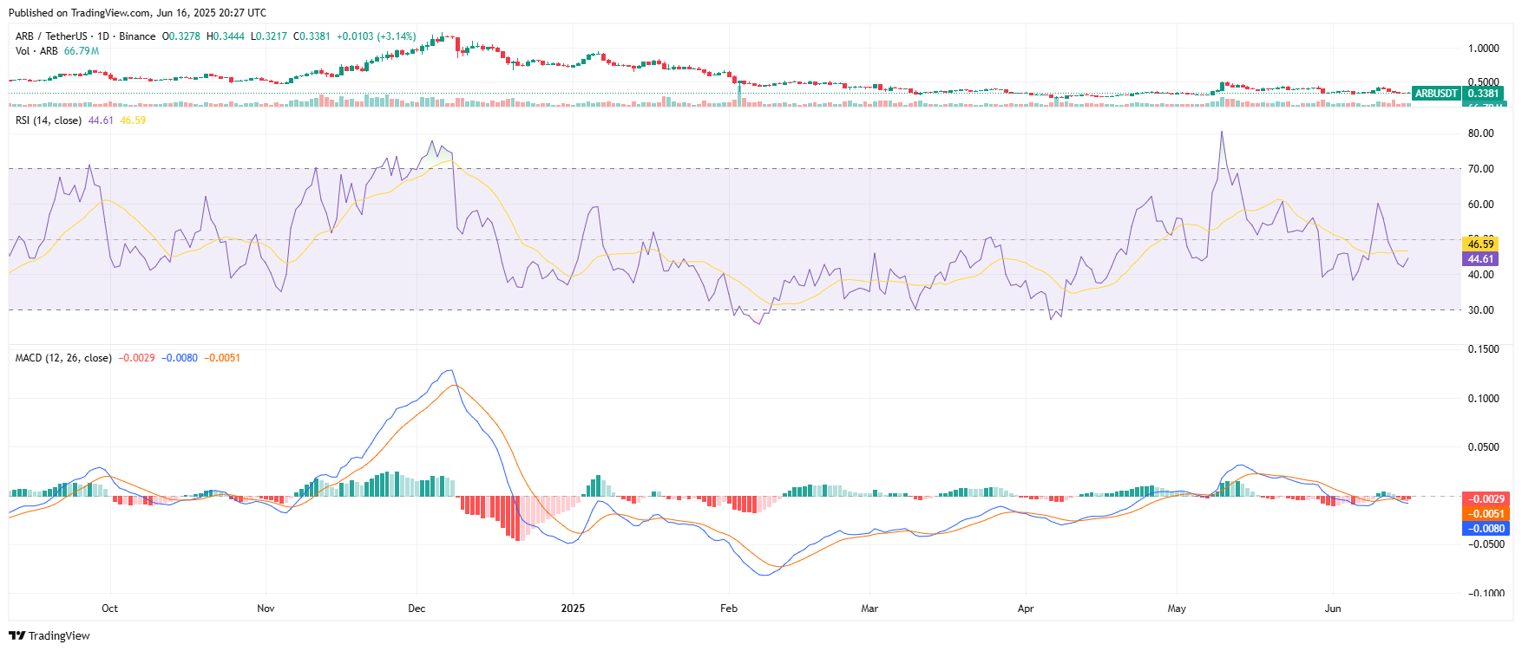Select the MACD (12, 26, close) legend

point(63,358)
